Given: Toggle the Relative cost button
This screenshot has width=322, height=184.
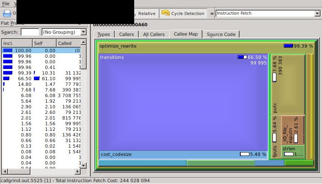Looking at the screenshot, I should (147, 13).
